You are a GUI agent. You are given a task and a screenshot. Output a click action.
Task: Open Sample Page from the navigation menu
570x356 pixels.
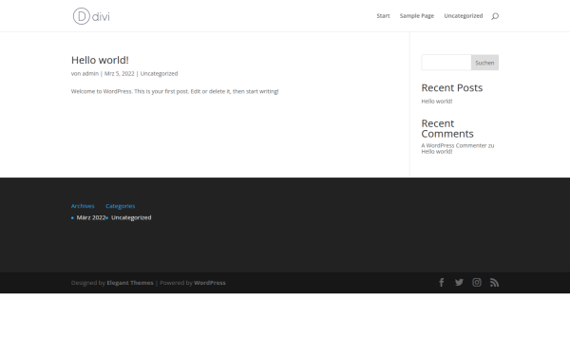coord(417,16)
